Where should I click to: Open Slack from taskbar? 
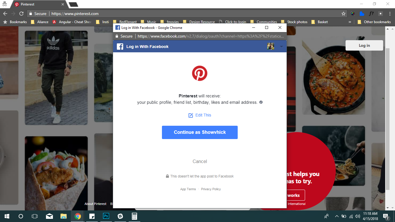120,216
